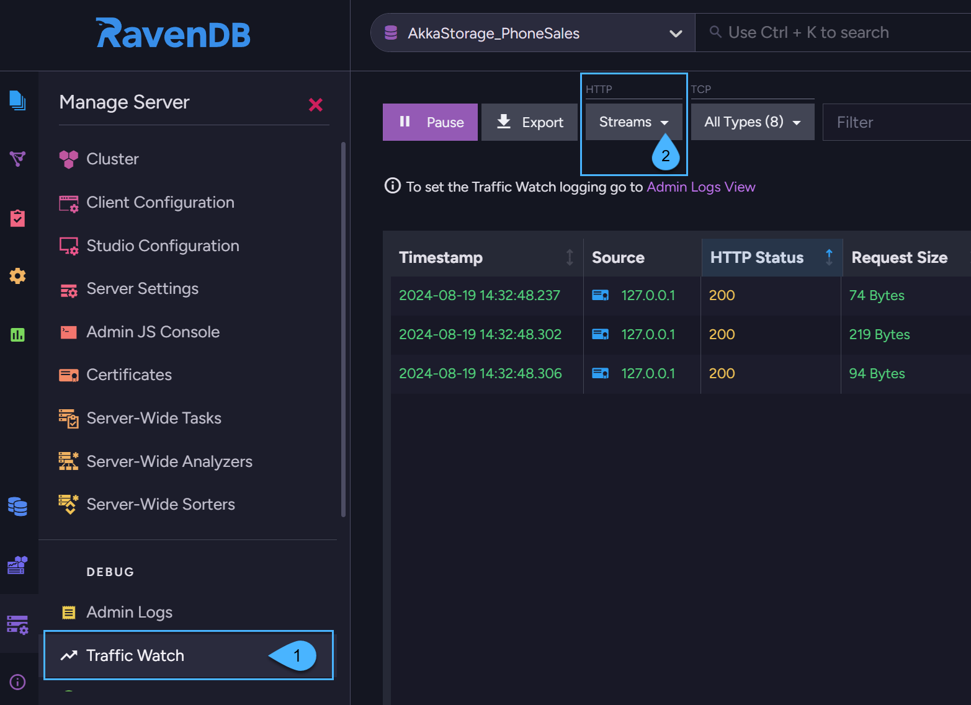
Task: Open the AkkaStorage_PhoneSales database selector
Action: pyautogui.click(x=533, y=33)
